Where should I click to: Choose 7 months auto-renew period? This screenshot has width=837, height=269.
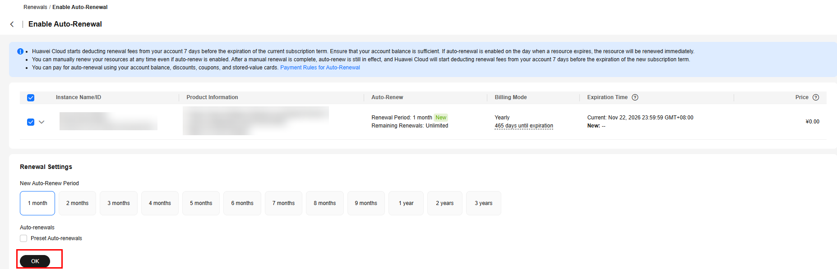point(283,203)
